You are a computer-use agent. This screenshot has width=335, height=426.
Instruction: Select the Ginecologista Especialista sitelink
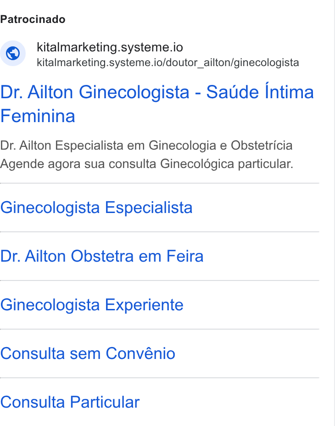click(x=96, y=207)
